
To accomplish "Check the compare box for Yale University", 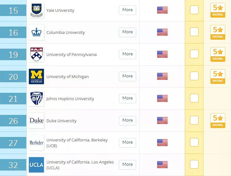I will pos(194,10).
